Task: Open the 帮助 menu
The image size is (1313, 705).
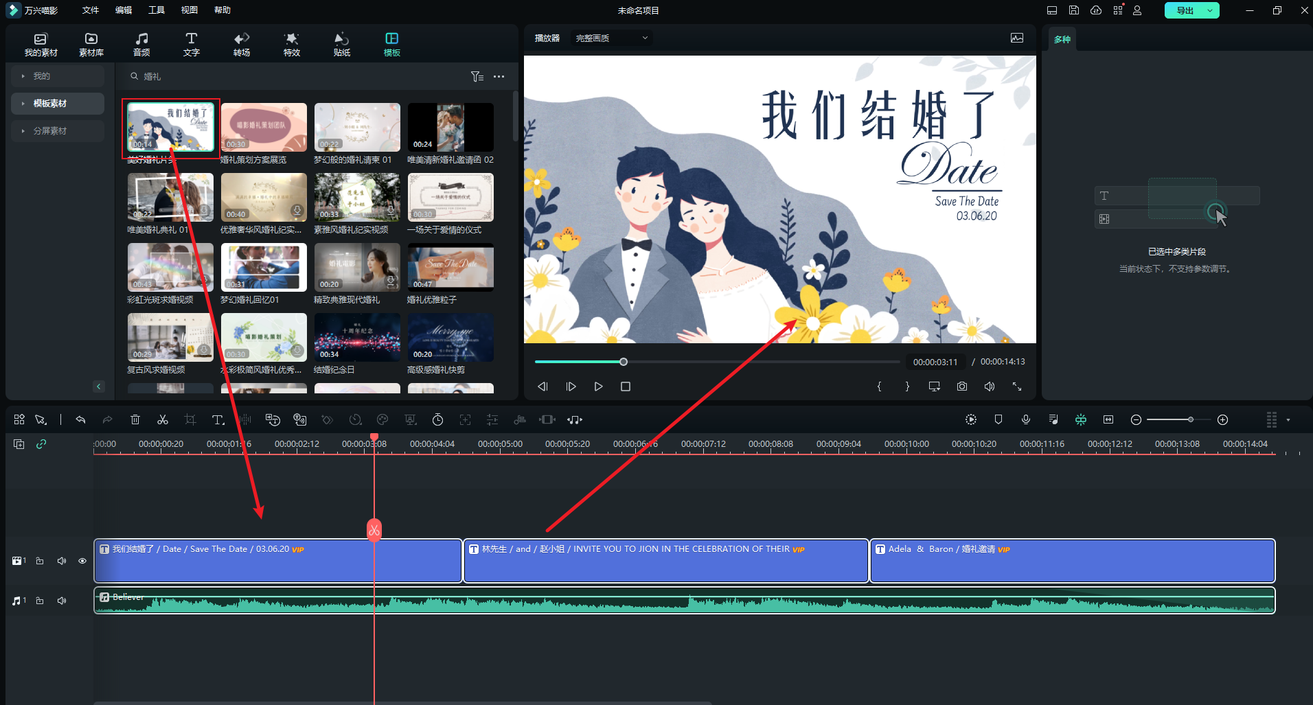Action: (222, 10)
